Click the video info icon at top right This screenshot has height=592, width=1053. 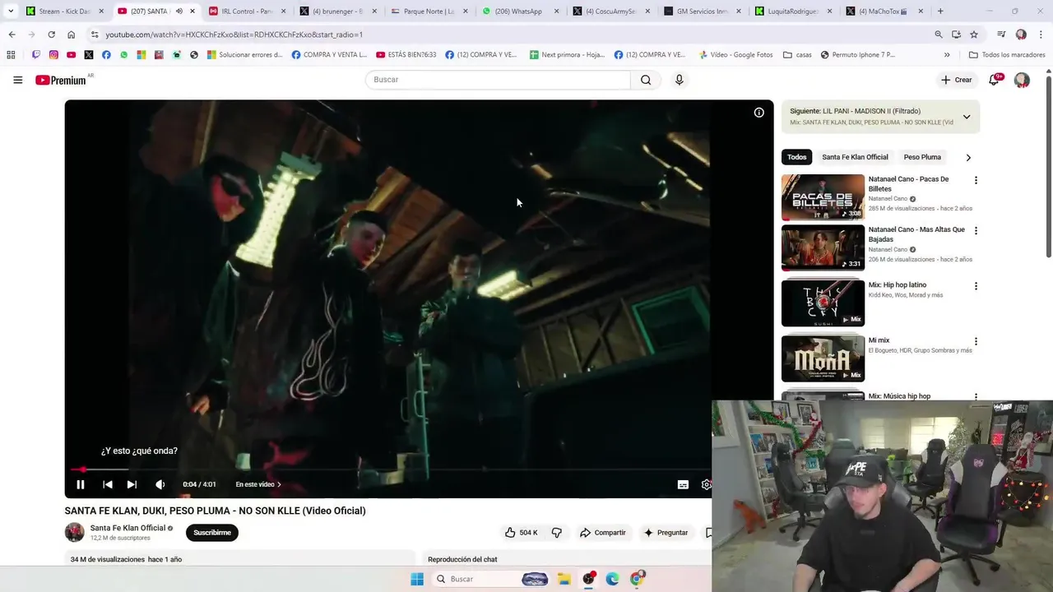click(x=758, y=113)
